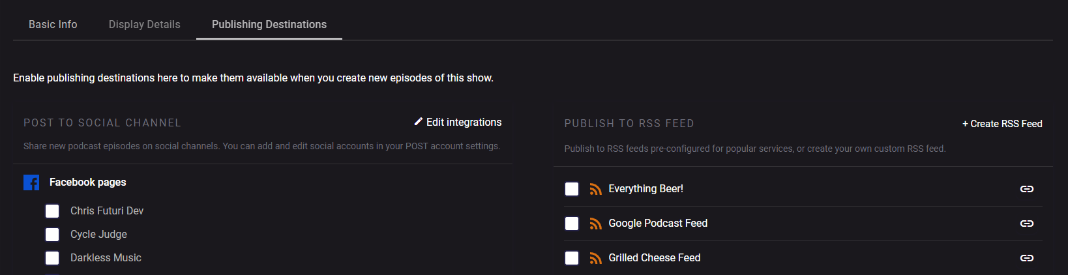
Task: Tick the Darkless Music checkbox
Action: click(52, 258)
